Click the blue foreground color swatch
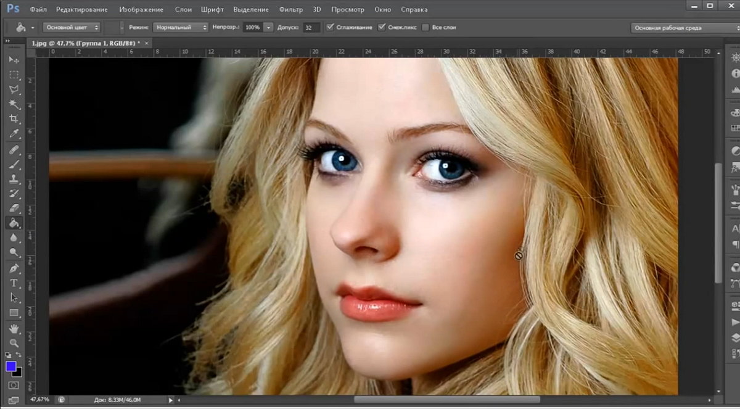The image size is (740, 409). pyautogui.click(x=11, y=366)
